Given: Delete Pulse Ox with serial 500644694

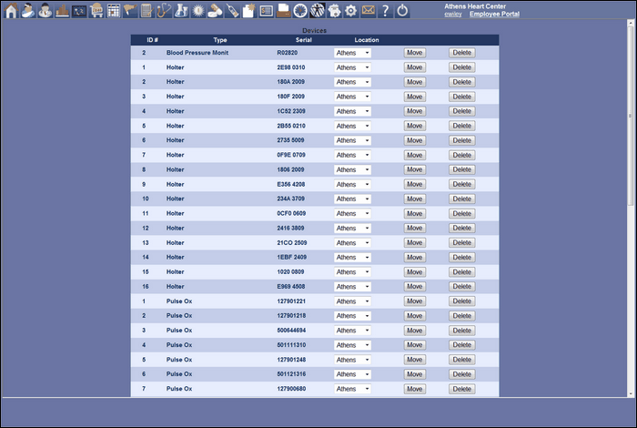Looking at the screenshot, I should (462, 331).
